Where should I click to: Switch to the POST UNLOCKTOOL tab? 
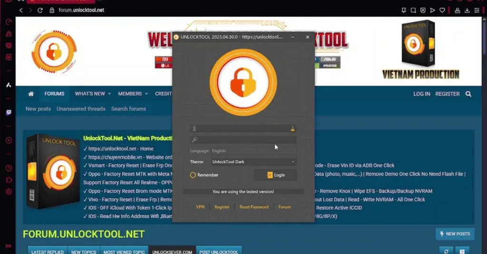pos(219,251)
